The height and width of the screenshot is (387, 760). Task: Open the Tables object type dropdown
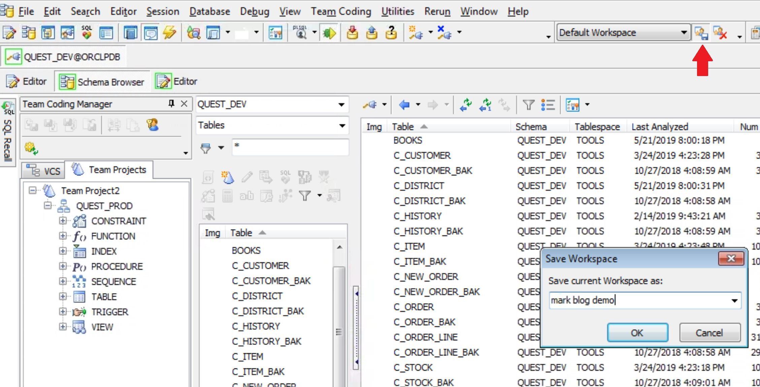click(x=342, y=126)
